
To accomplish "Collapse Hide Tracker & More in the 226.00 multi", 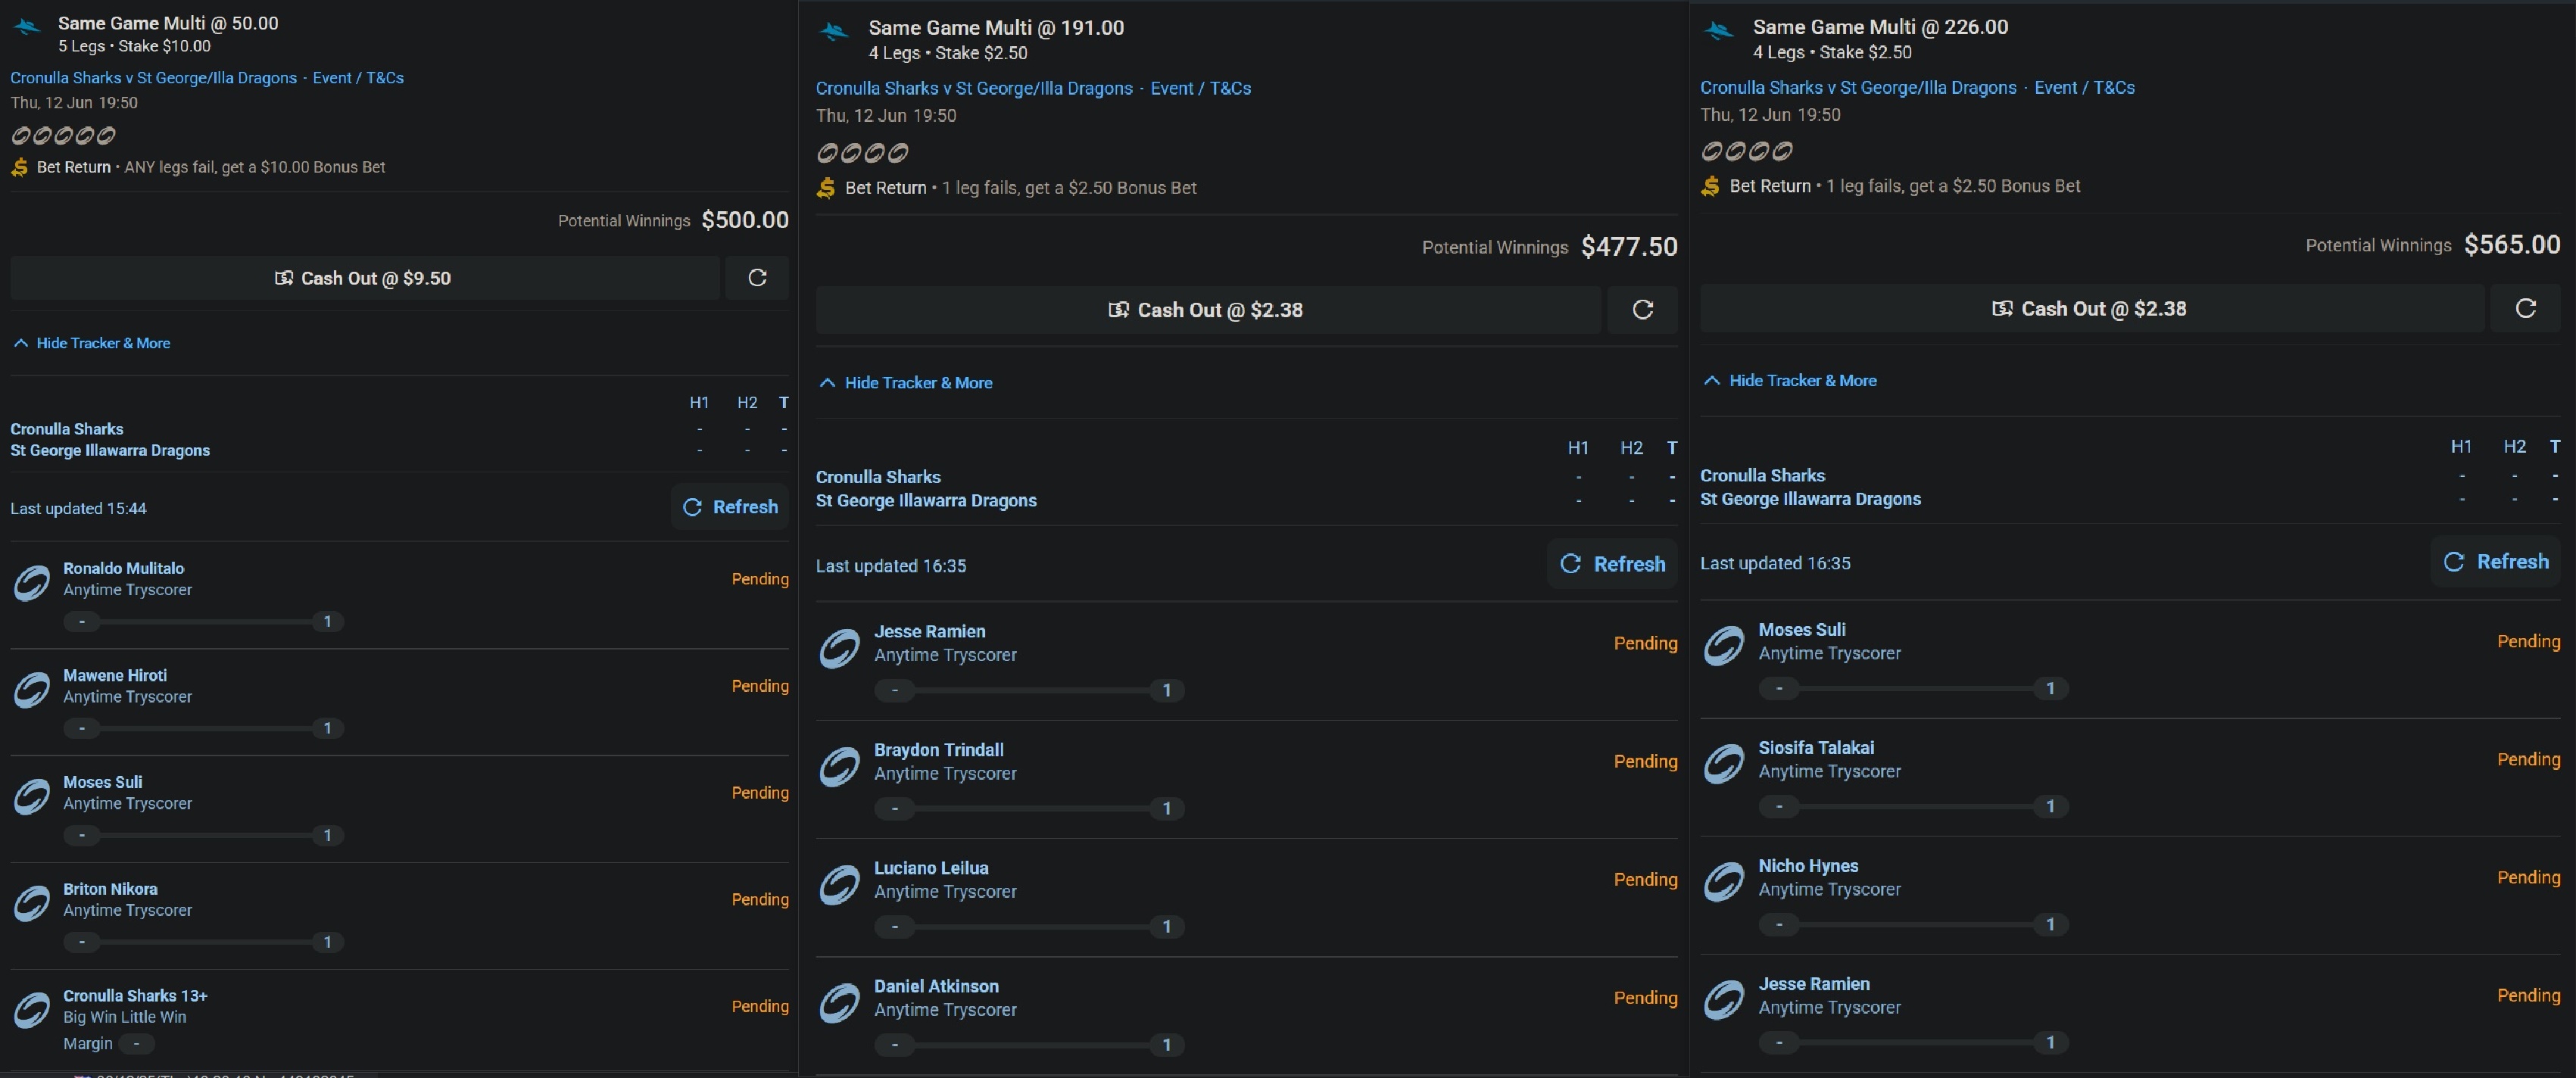I will [1790, 381].
